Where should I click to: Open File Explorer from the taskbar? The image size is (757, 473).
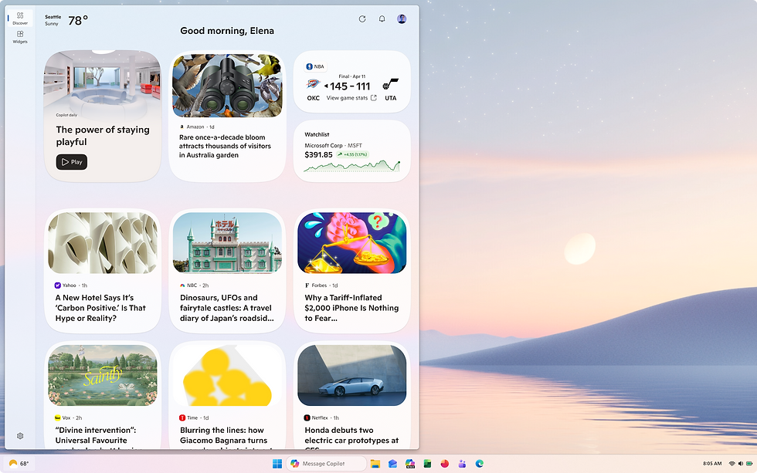coord(375,464)
